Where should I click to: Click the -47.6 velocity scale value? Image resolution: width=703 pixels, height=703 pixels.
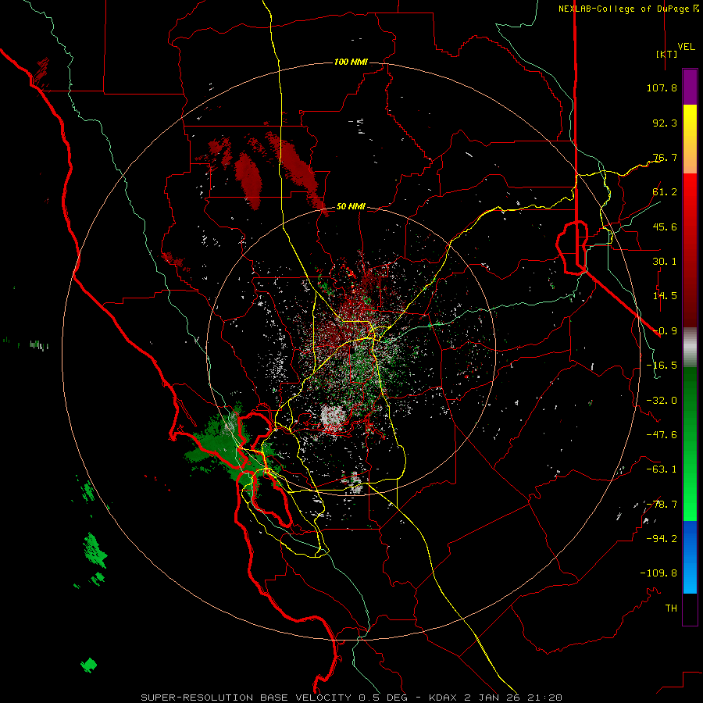[x=662, y=435]
